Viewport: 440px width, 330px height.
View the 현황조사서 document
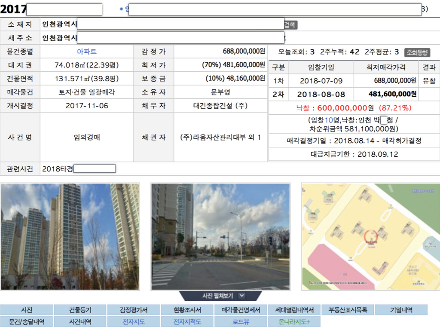[187, 310]
